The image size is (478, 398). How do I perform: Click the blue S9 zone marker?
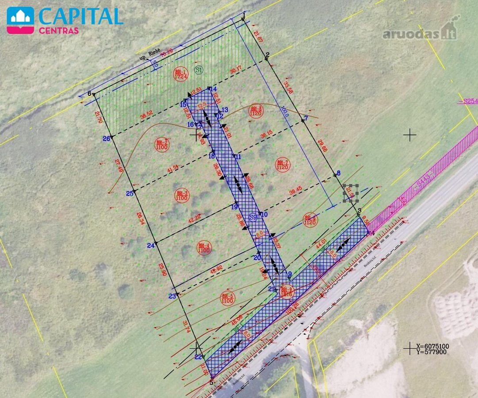253,217
